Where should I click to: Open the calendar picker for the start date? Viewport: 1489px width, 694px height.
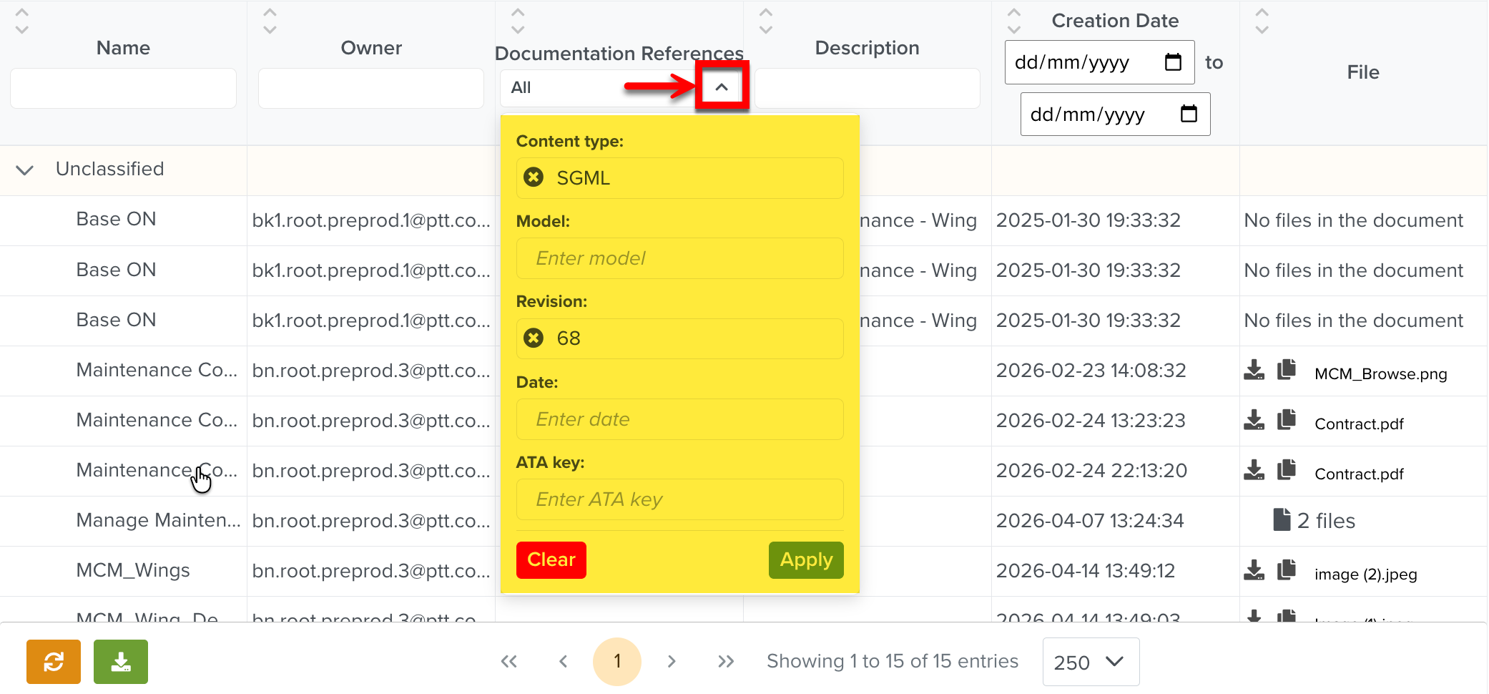point(1172,62)
